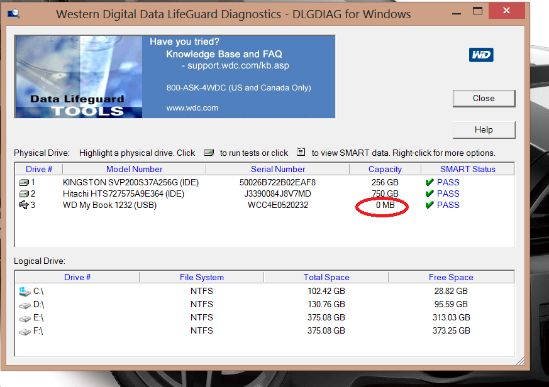Click green checkmark for Hitachi drive
Screen dimensions: 549x387
pyautogui.click(x=430, y=193)
